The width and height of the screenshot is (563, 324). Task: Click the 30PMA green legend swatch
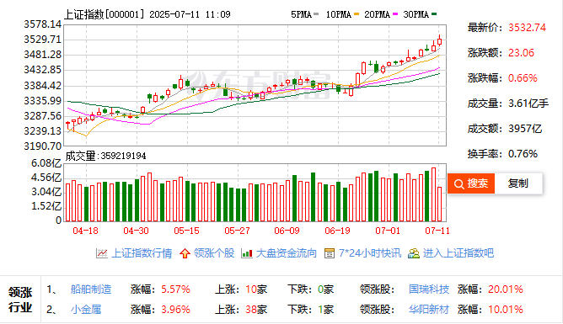(x=434, y=14)
